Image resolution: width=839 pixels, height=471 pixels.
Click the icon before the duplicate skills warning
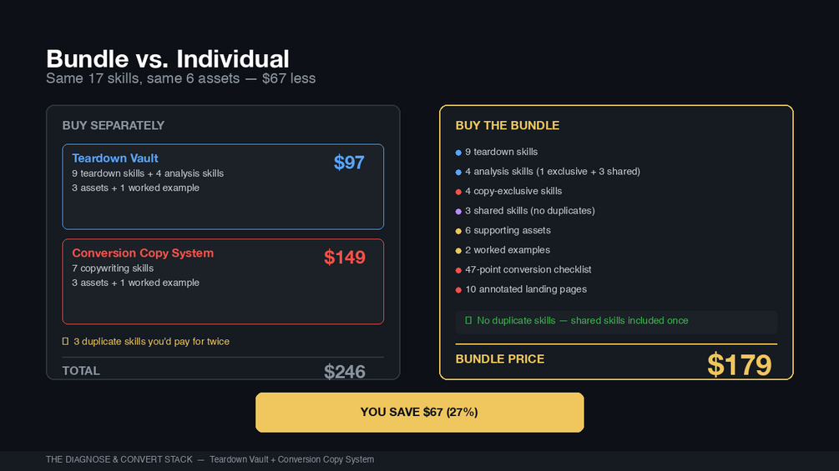pyautogui.click(x=65, y=342)
